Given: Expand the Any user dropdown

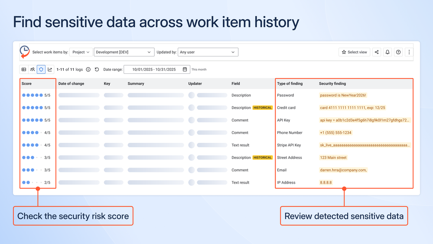Looking at the screenshot, I should point(208,52).
